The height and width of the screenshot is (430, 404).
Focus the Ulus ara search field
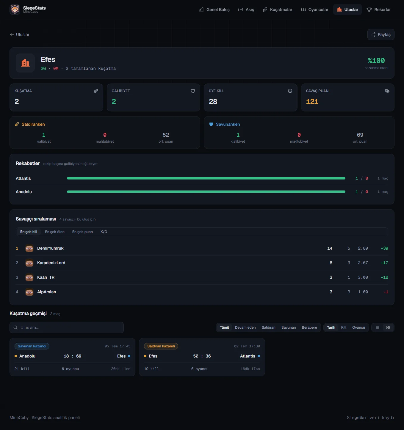click(67, 327)
